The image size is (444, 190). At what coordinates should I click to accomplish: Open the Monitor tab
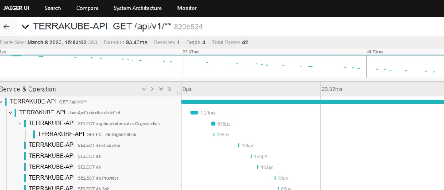187,8
